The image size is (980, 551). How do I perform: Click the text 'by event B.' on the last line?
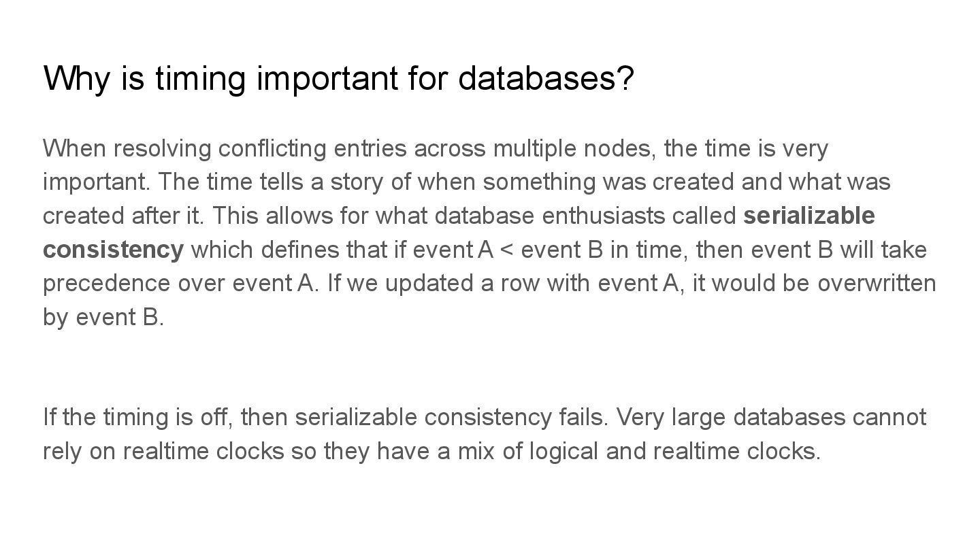103,317
